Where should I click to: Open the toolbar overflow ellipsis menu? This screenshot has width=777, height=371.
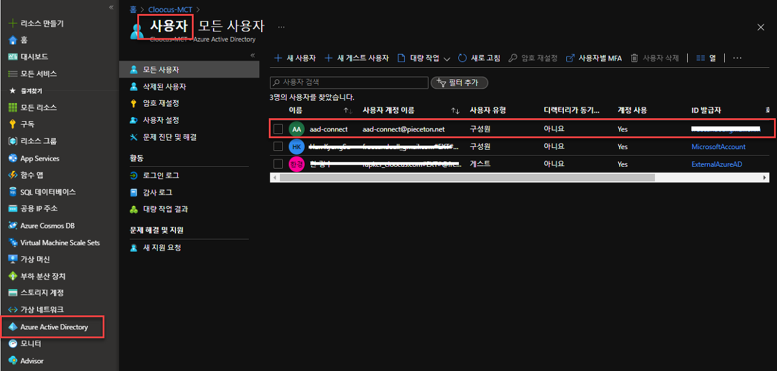(x=738, y=58)
